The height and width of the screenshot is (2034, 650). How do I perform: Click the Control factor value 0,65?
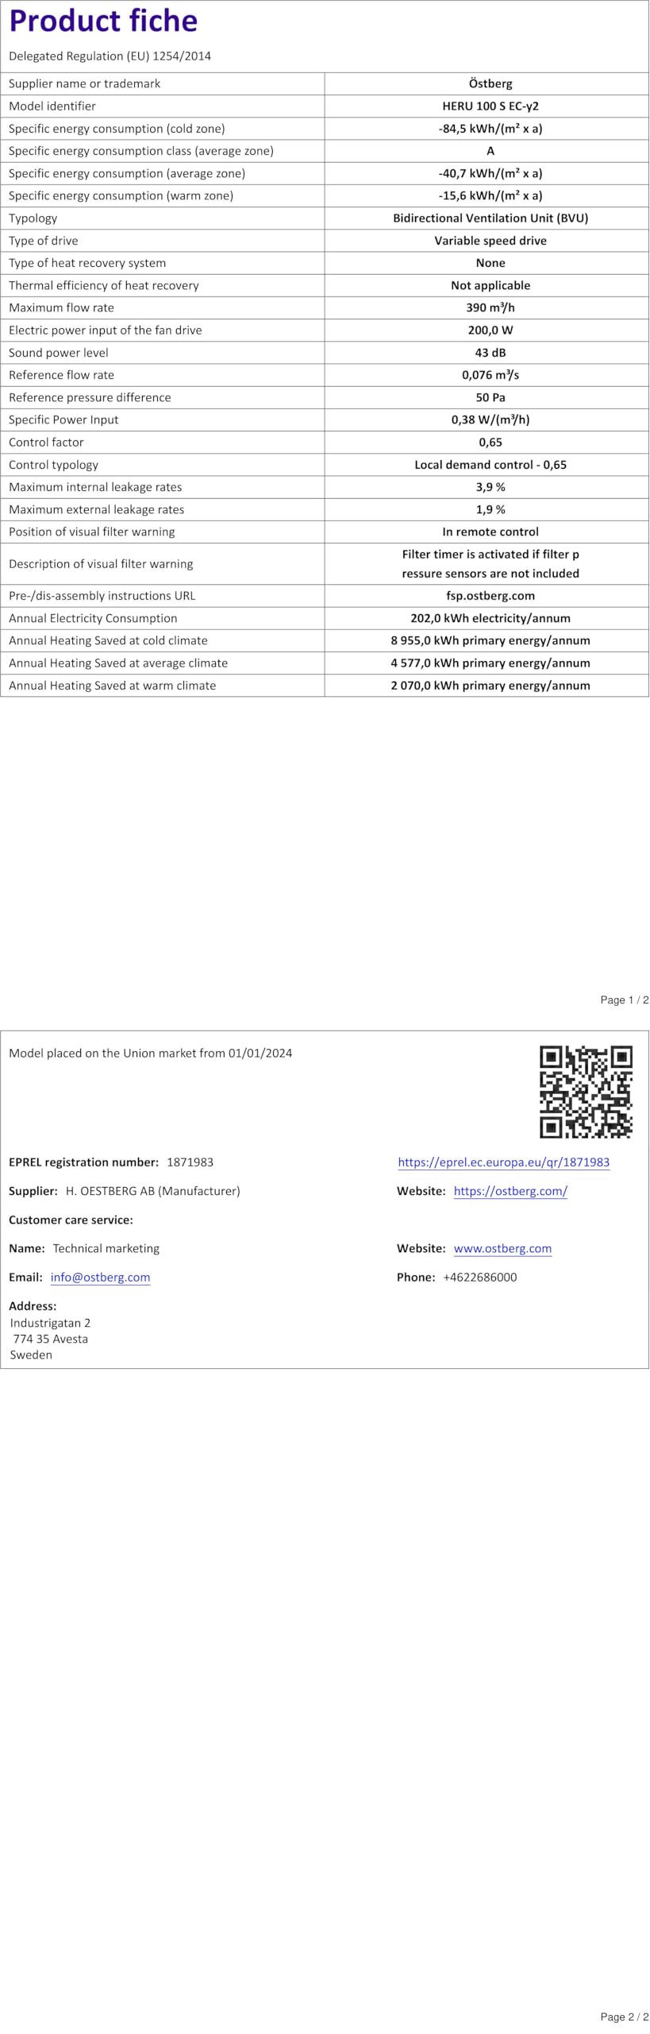(x=490, y=442)
